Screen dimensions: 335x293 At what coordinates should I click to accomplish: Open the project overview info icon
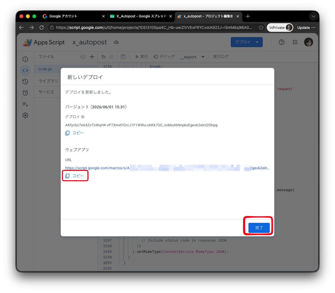coord(25,59)
